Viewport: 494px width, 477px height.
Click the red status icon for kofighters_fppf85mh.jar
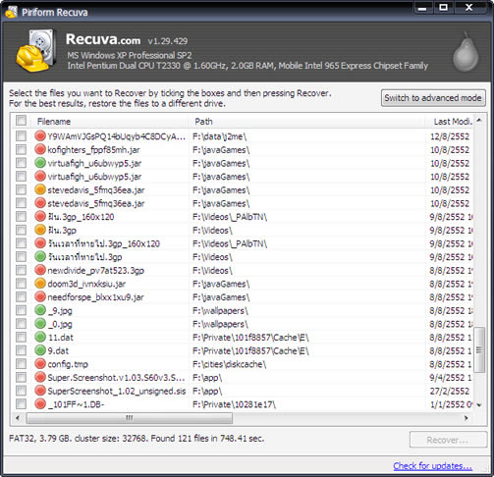[40, 149]
